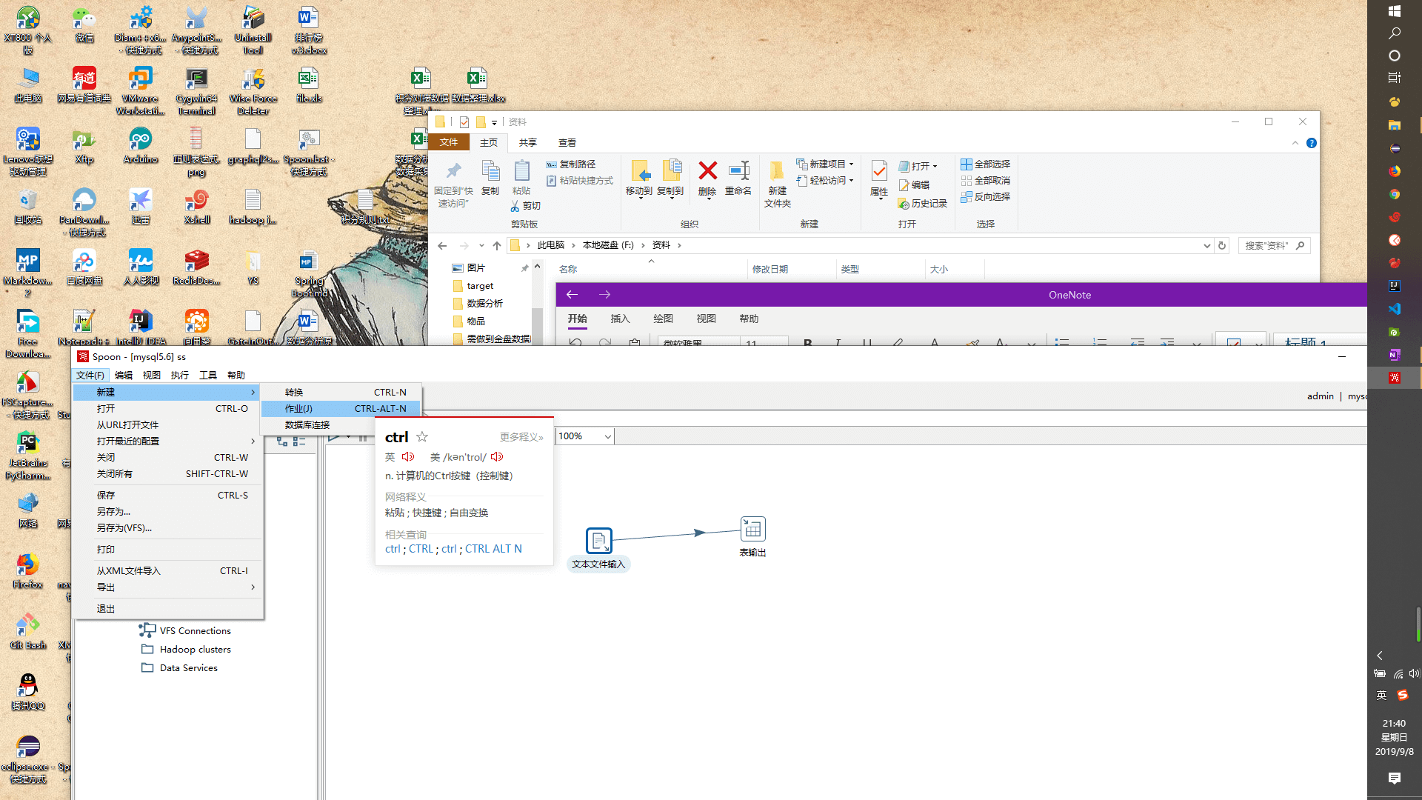The height and width of the screenshot is (800, 1422).
Task: Open the Spoon zoom 100% combo box
Action: click(585, 436)
